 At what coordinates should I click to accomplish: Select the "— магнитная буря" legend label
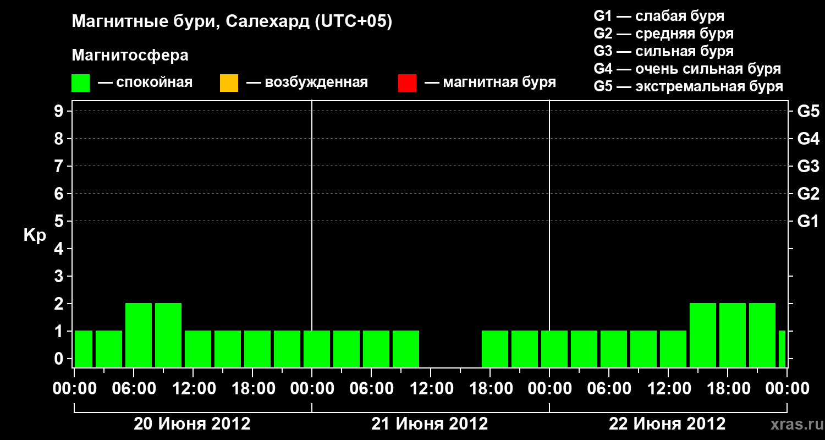coord(490,82)
